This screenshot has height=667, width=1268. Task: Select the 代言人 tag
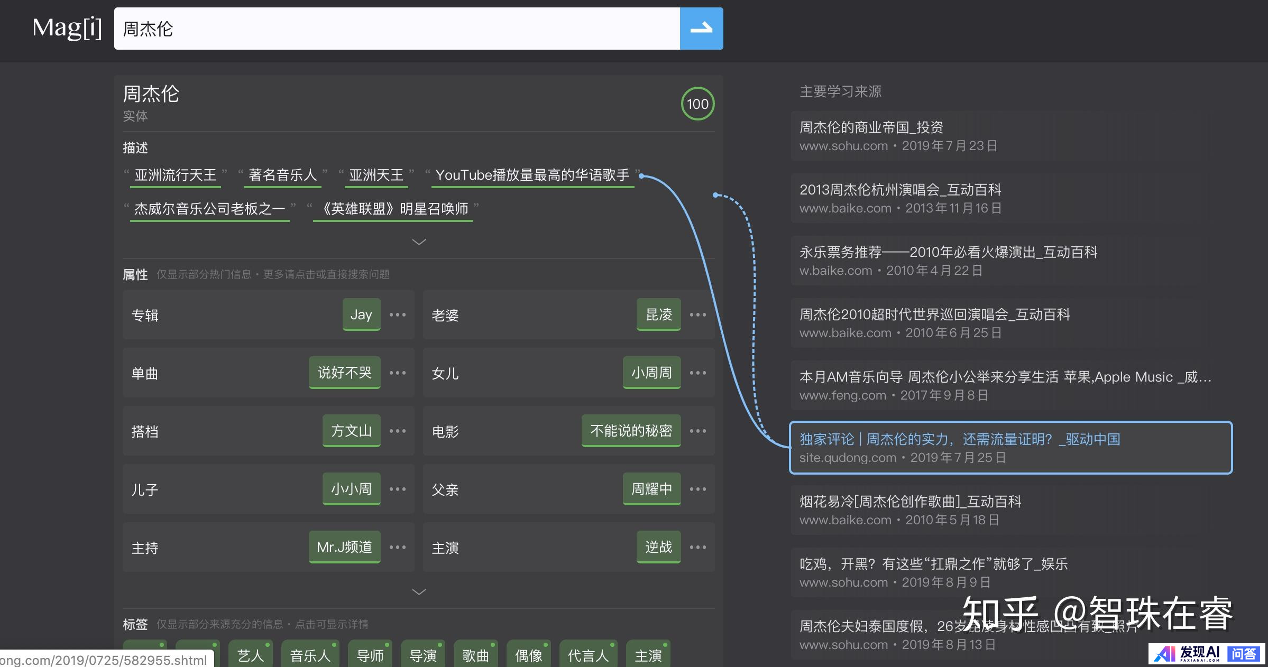click(x=588, y=655)
